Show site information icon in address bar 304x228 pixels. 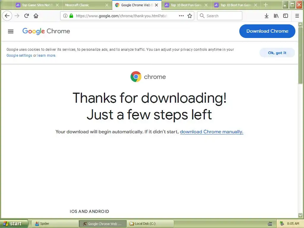click(x=65, y=16)
